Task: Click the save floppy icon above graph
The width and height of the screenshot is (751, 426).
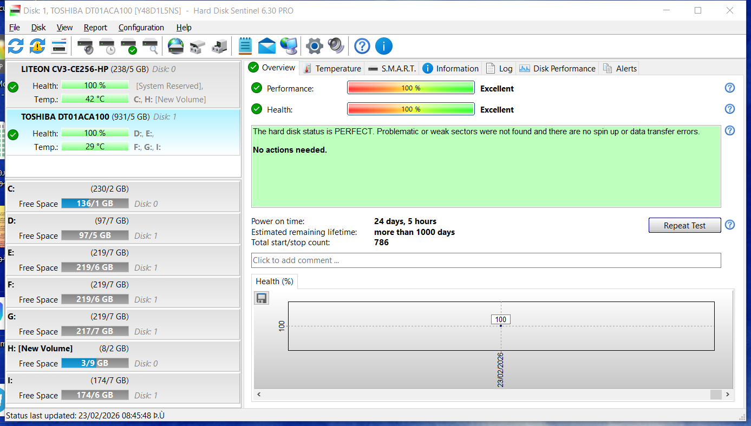Action: [x=262, y=298]
